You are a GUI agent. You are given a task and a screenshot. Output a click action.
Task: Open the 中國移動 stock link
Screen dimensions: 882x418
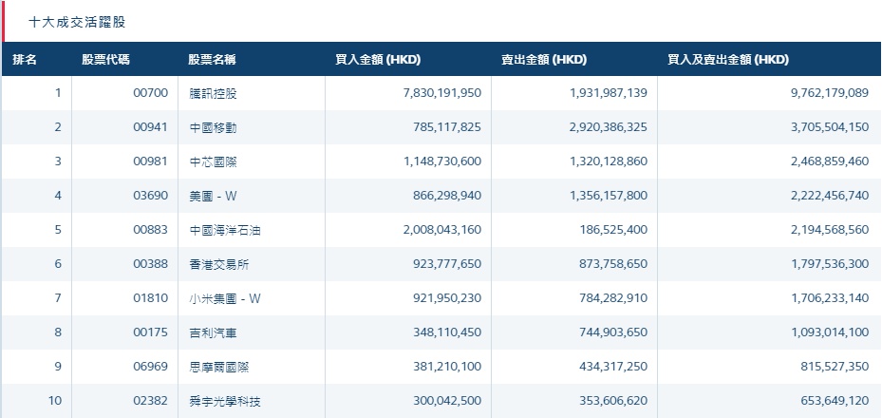(213, 127)
